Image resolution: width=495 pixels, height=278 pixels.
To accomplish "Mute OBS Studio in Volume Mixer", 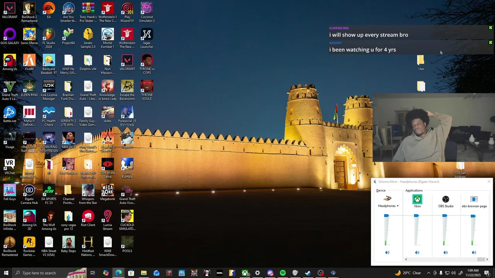I will click(x=445, y=253).
